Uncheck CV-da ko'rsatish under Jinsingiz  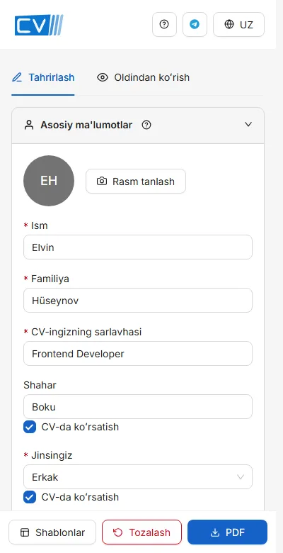pos(30,497)
